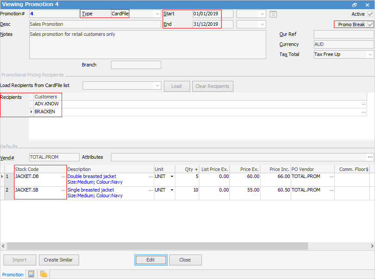The width and height of the screenshot is (375, 279).
Task: Open the calendar date picker icon
Action: click(273, 14)
